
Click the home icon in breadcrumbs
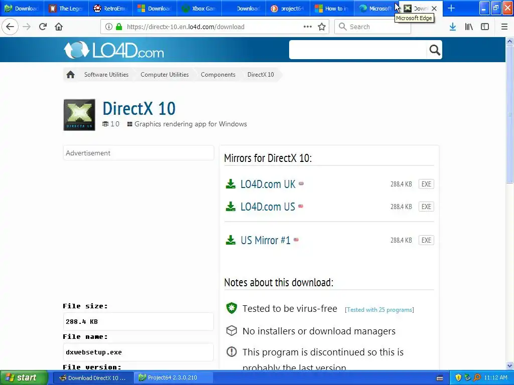coord(70,75)
